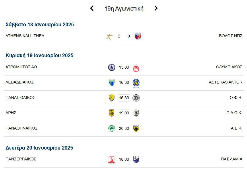Click the 19η Αγωνιστική matchday title
This screenshot has width=247, height=171.
point(124,9)
